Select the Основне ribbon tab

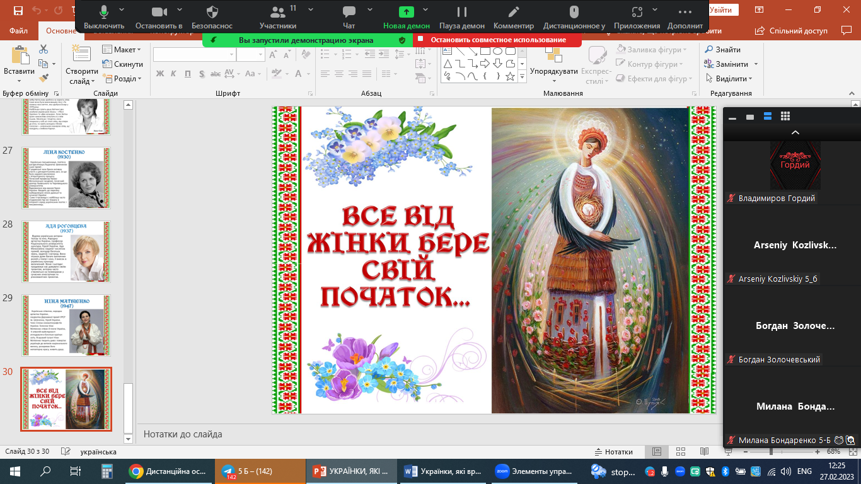pos(60,30)
